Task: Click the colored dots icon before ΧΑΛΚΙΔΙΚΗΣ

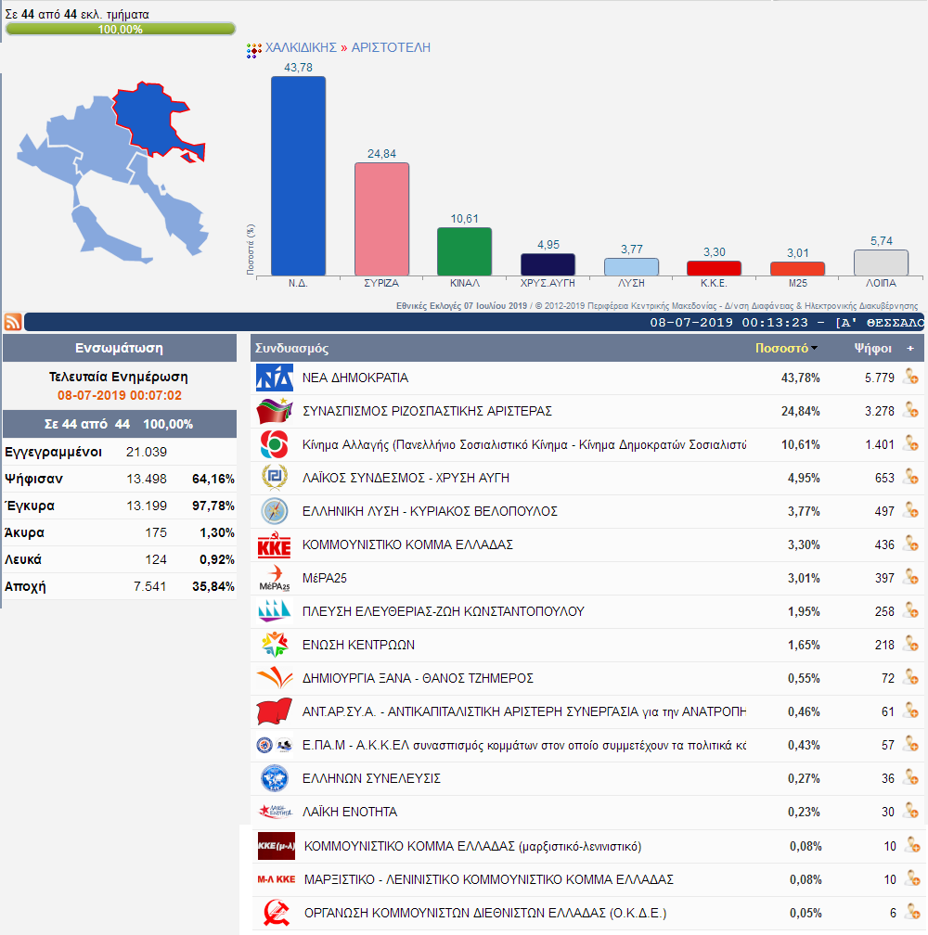Action: [254, 51]
